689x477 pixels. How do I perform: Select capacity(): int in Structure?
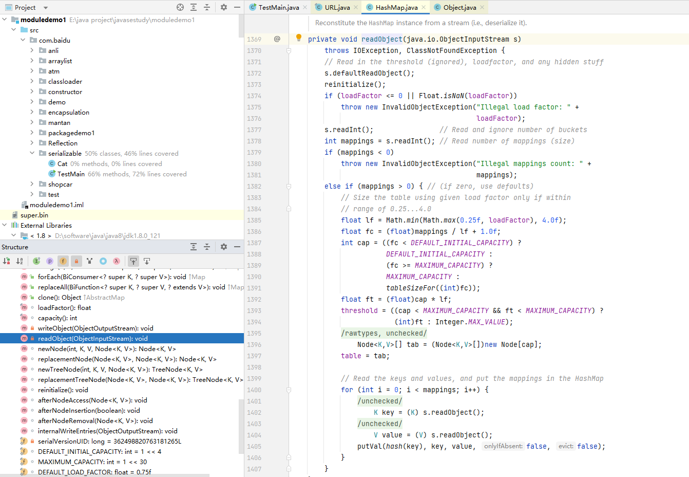[x=58, y=318]
